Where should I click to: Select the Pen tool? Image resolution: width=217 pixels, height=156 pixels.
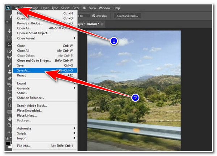tap(9, 98)
